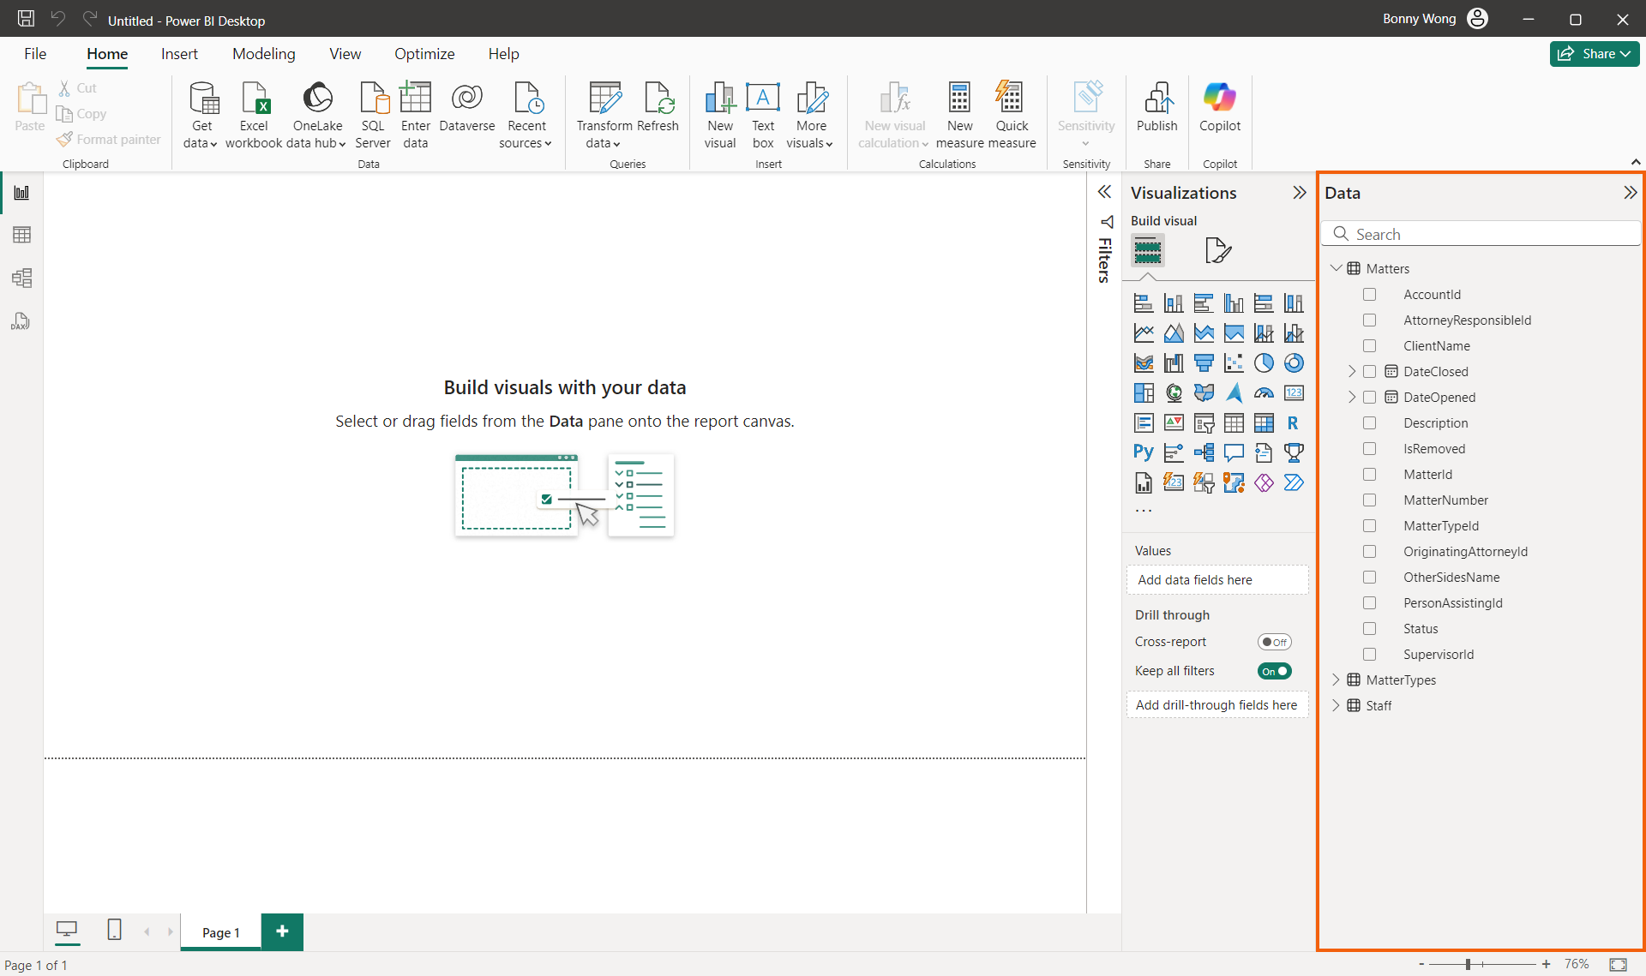Open the Modeling ribbon tab
The height and width of the screenshot is (976, 1646).
(263, 54)
